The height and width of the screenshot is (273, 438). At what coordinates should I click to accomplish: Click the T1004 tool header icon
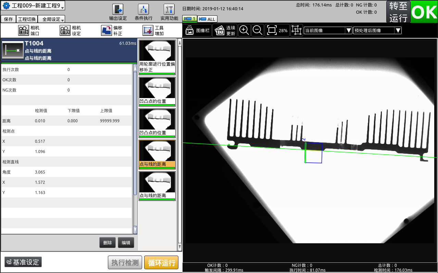[x=13, y=50]
